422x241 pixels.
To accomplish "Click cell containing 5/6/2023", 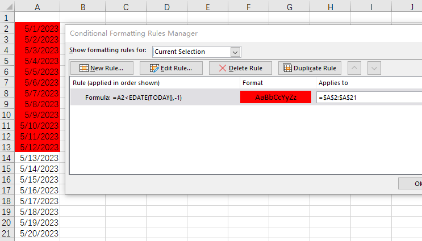I will [x=37, y=82].
